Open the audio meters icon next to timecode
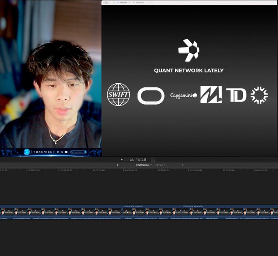 (153, 159)
